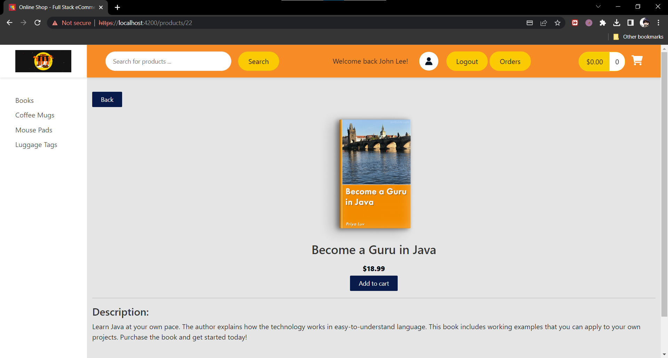Click the Logout button

coord(467,61)
